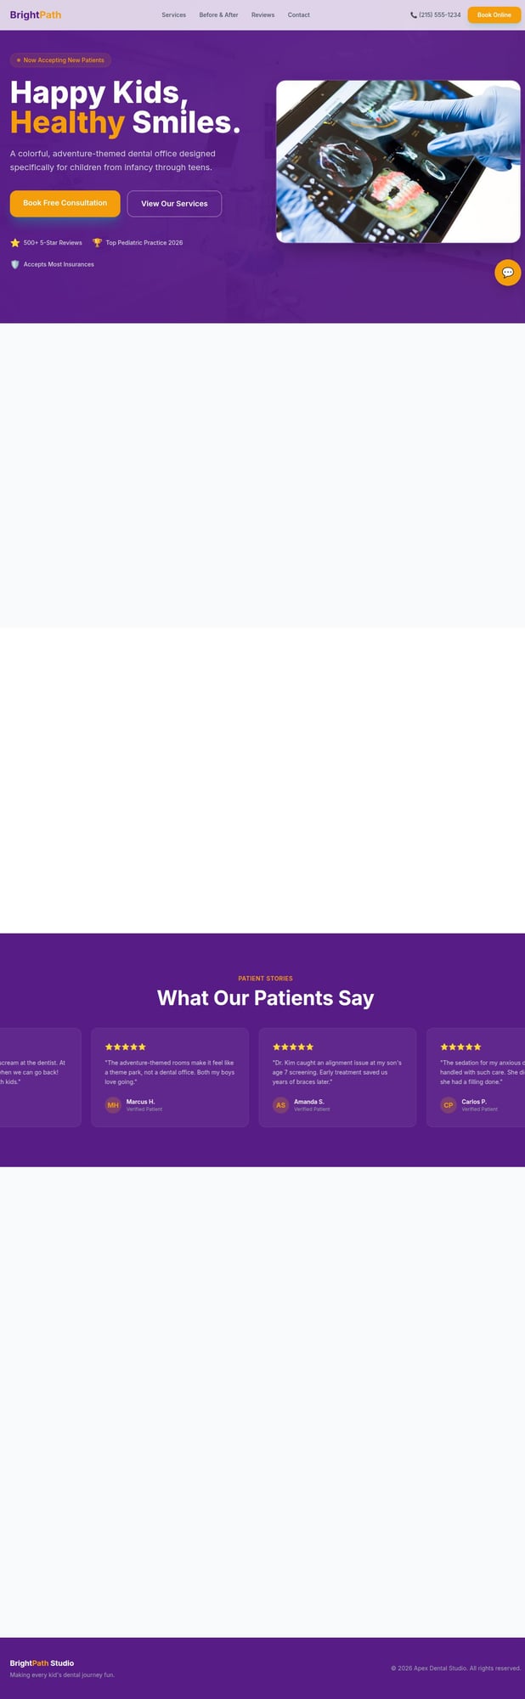Click the gold star beside 500+ 5-Star Reviews
Screen dimensions: 525x1699
(15, 242)
